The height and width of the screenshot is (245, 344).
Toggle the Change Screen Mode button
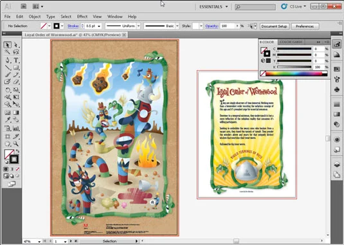point(12,183)
